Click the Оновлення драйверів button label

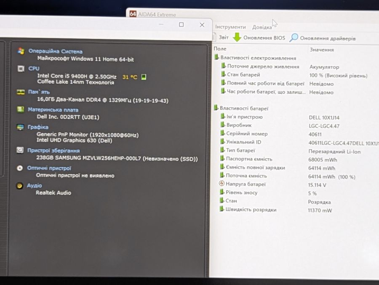click(x=328, y=38)
